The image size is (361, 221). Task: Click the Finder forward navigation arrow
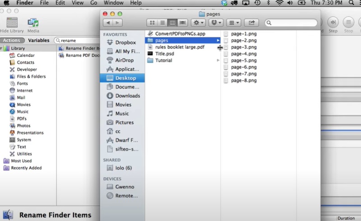117,23
